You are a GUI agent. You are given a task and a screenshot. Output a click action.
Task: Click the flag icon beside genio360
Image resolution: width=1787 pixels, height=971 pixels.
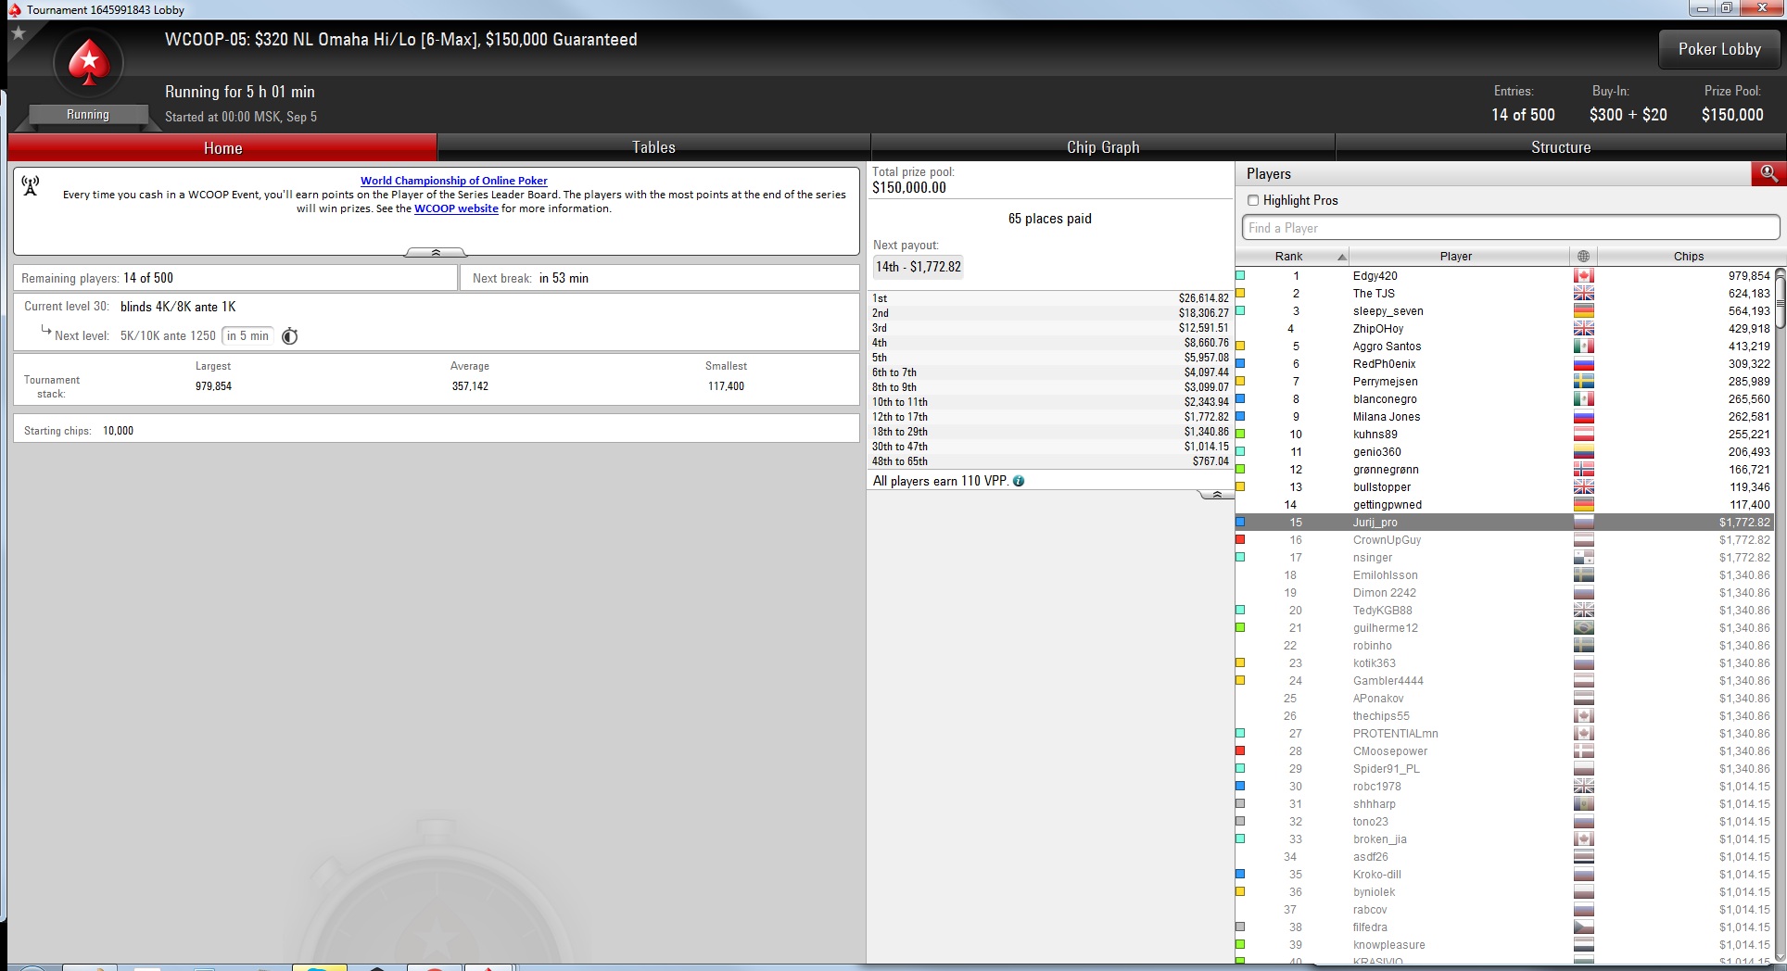1583,452
